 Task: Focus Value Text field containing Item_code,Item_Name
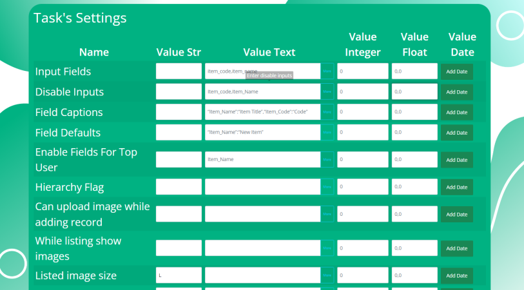click(262, 92)
